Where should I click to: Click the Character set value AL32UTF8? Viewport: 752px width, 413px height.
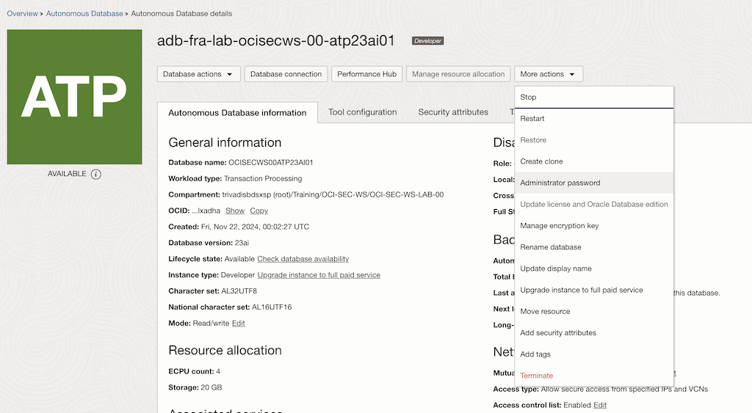click(x=239, y=291)
